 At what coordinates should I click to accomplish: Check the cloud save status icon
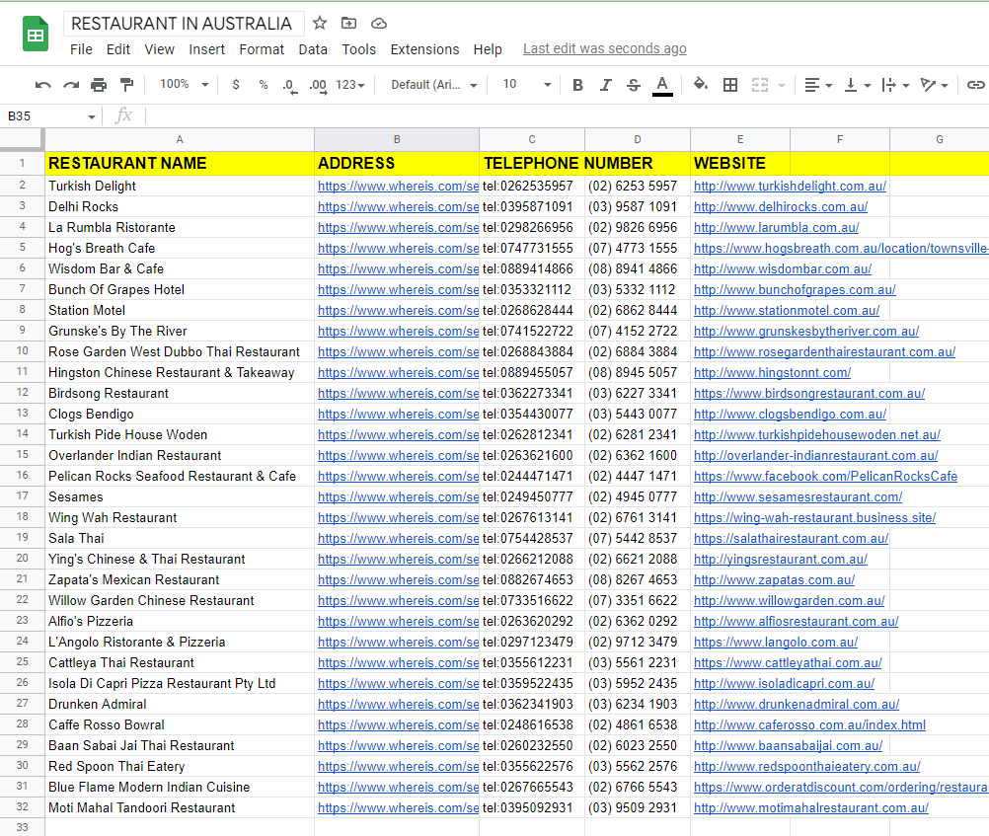[378, 24]
